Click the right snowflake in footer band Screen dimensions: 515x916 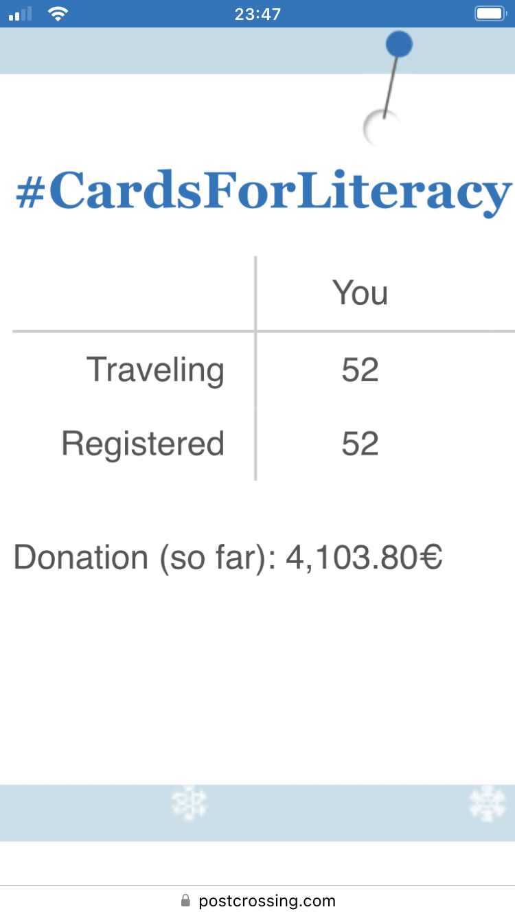point(487,803)
